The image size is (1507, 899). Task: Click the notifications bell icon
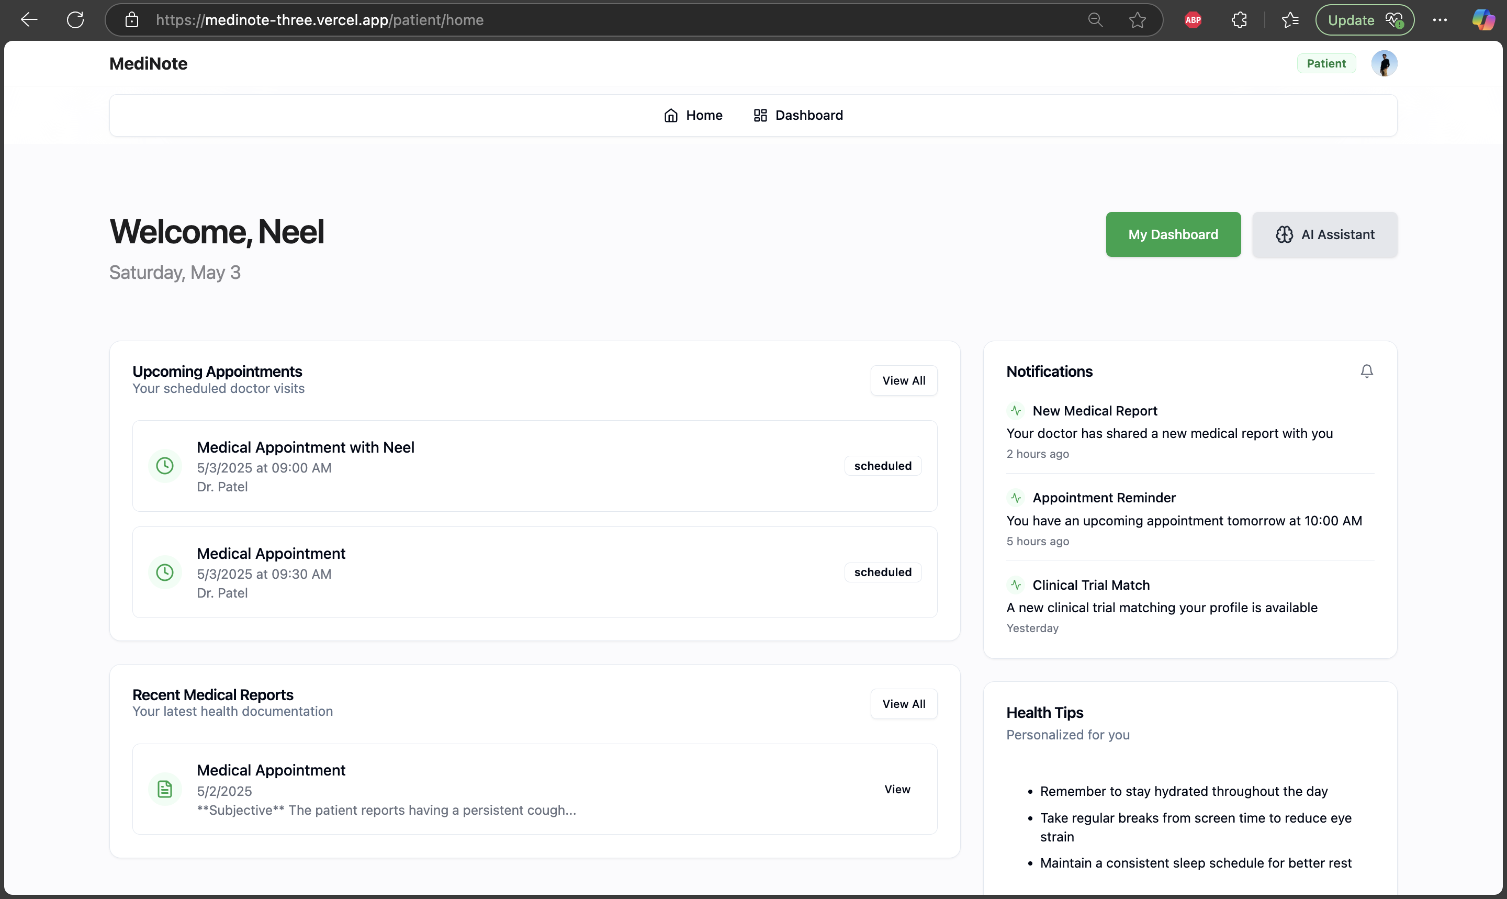click(x=1366, y=371)
